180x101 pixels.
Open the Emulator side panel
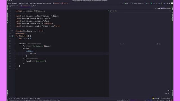172,93
